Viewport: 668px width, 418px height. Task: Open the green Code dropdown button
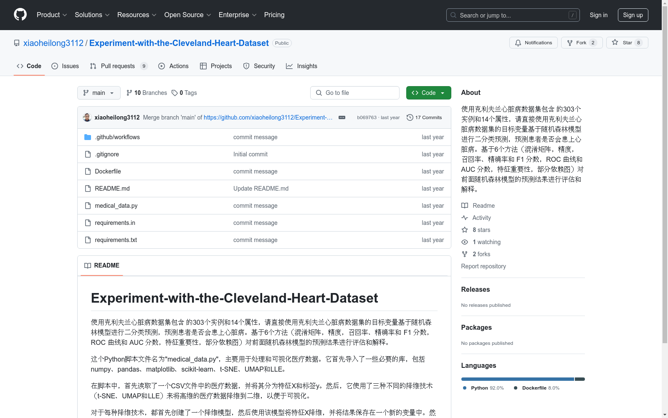[429, 93]
